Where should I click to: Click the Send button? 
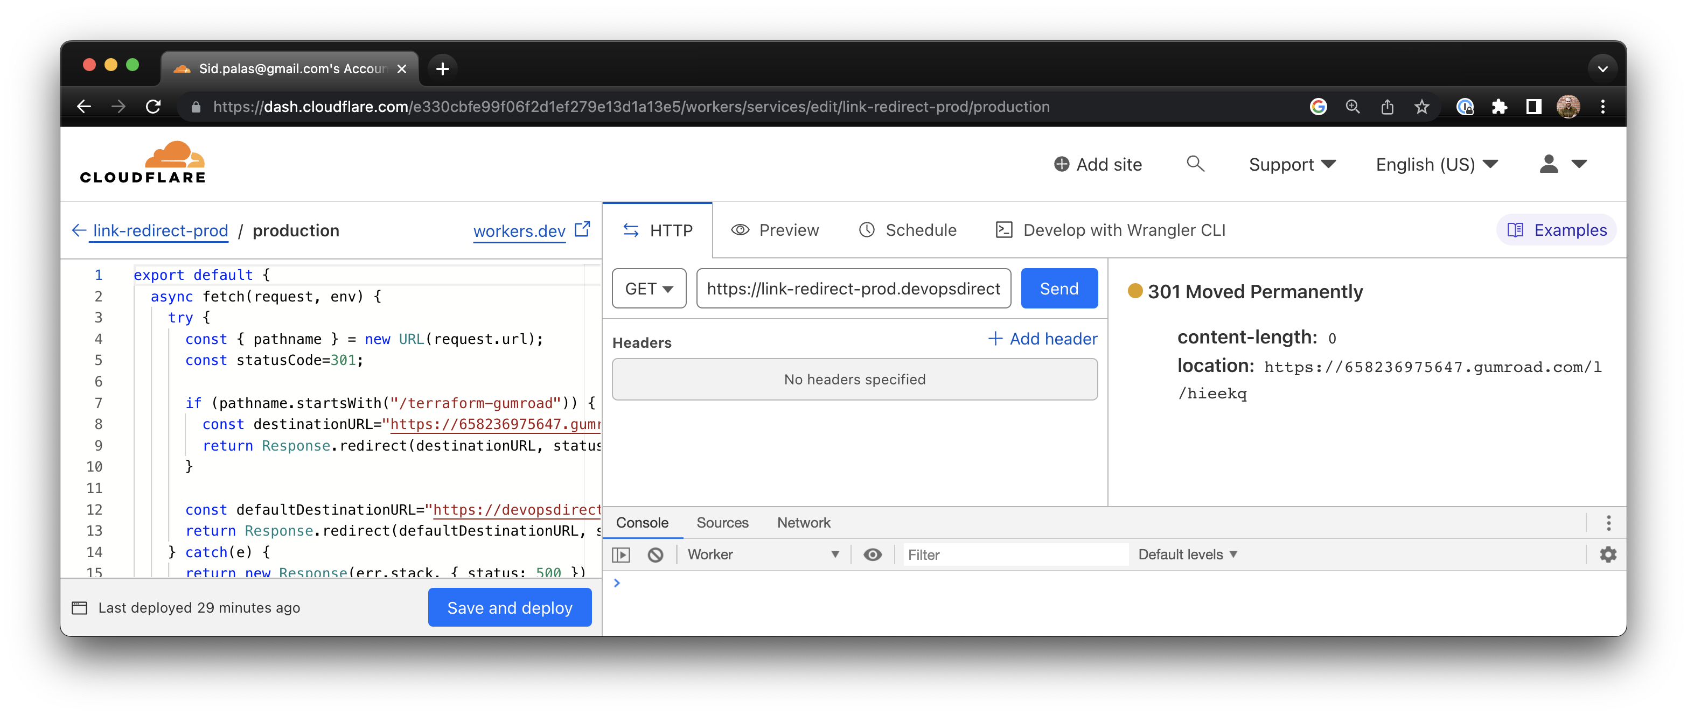pyautogui.click(x=1059, y=289)
